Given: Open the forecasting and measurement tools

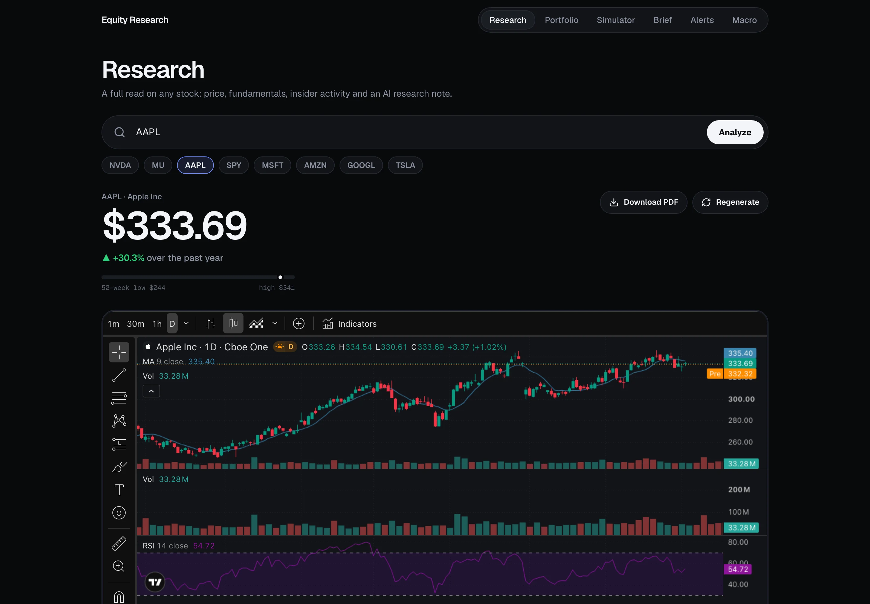Looking at the screenshot, I should tap(119, 444).
